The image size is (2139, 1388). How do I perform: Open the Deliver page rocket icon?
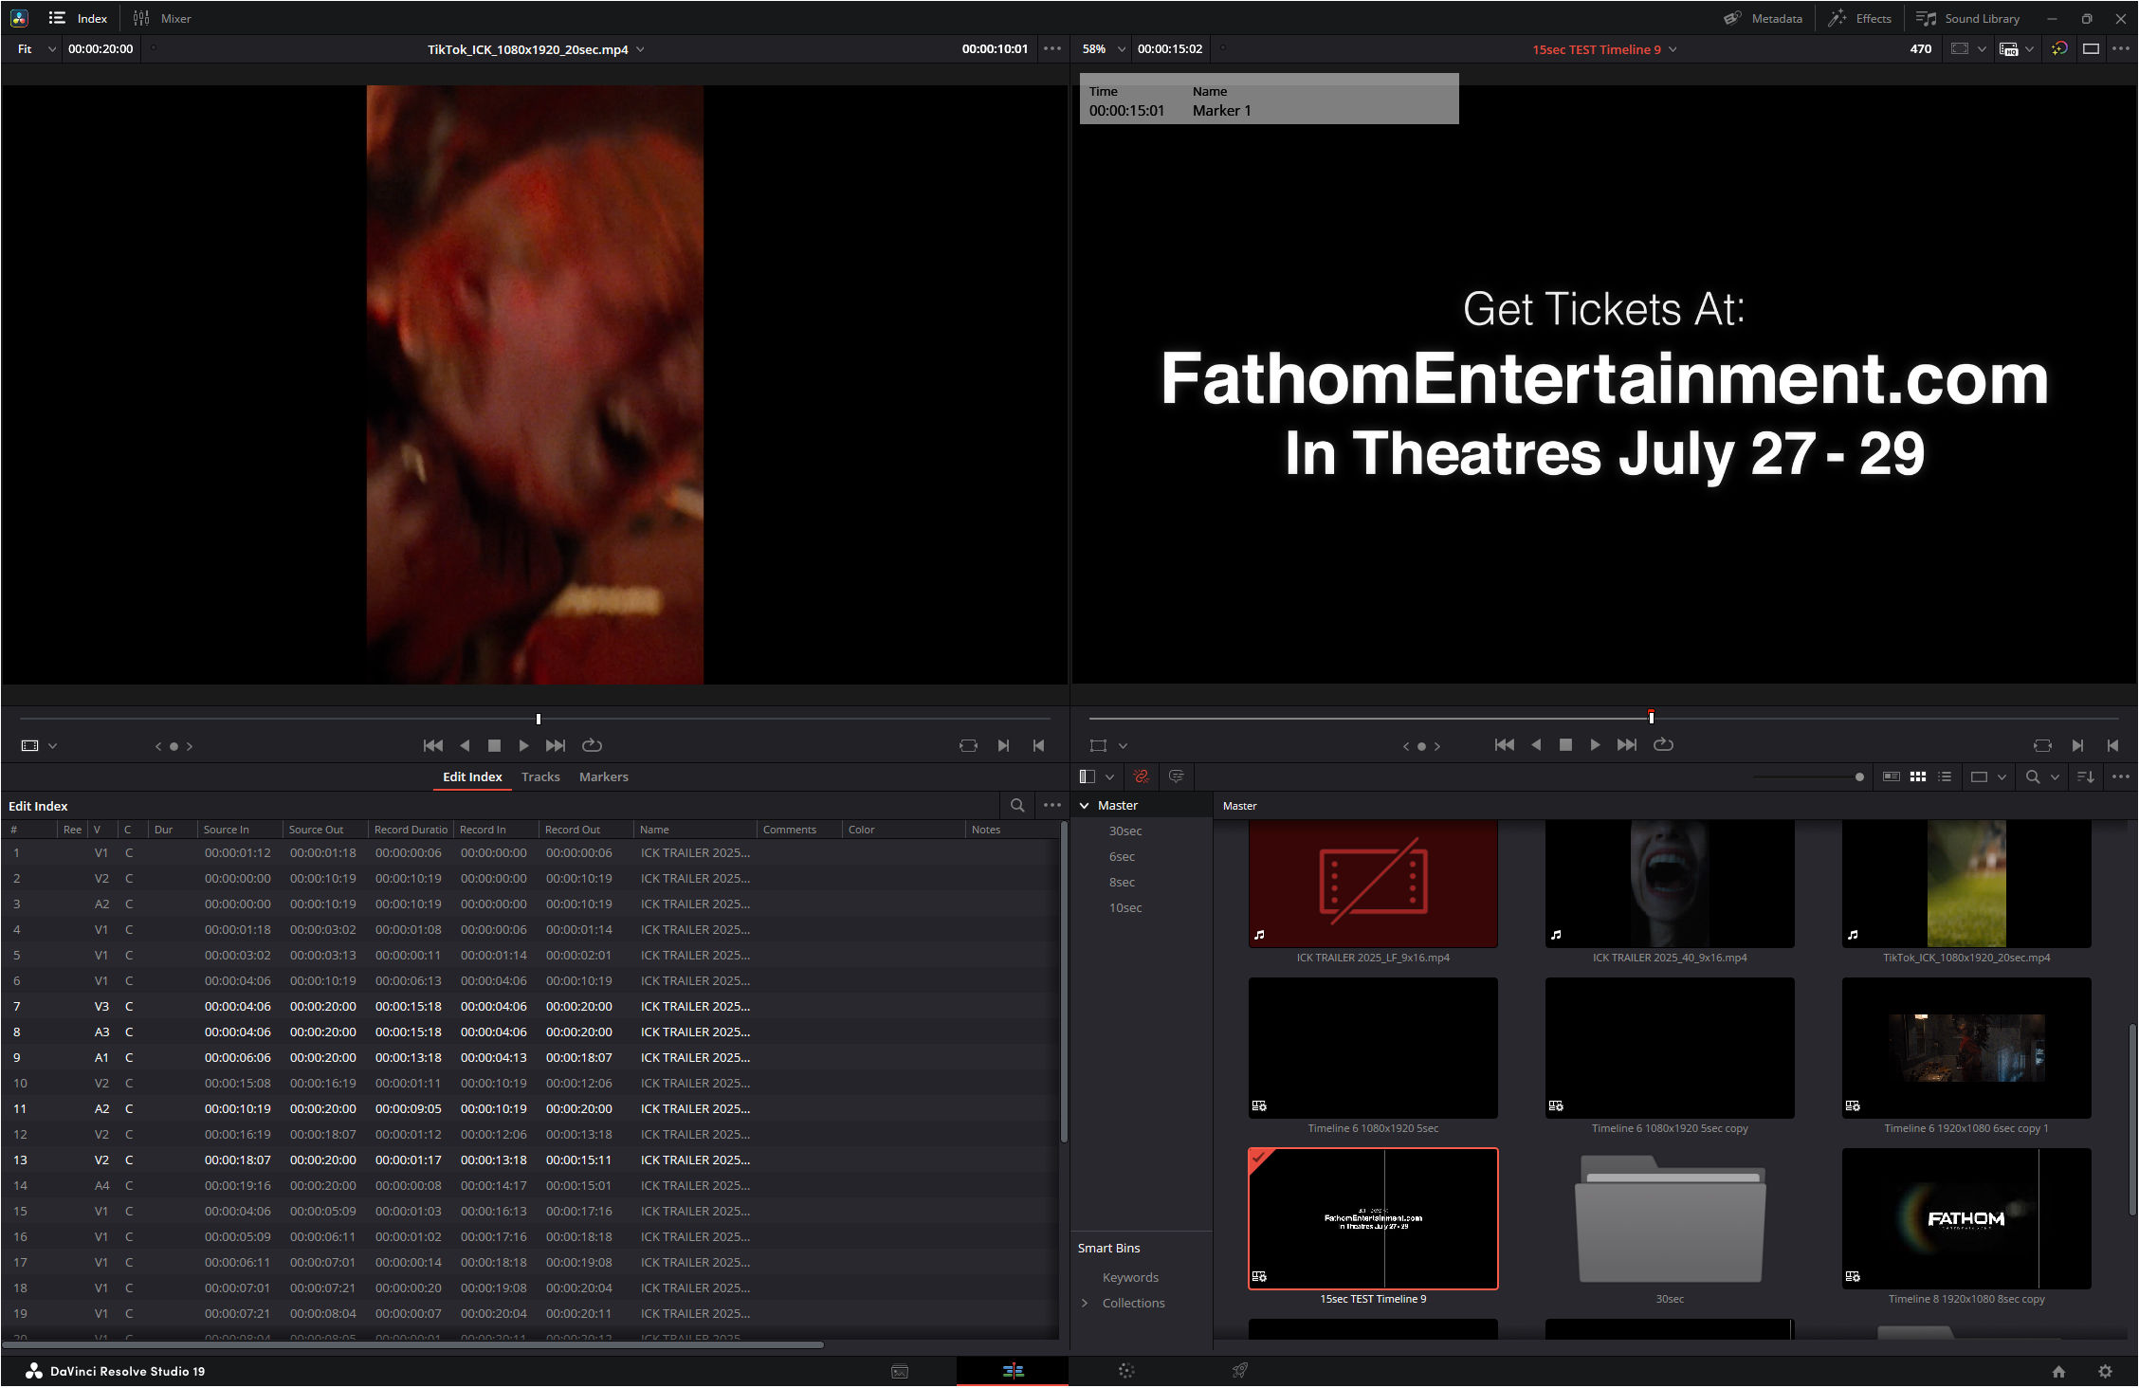pyautogui.click(x=1239, y=1371)
